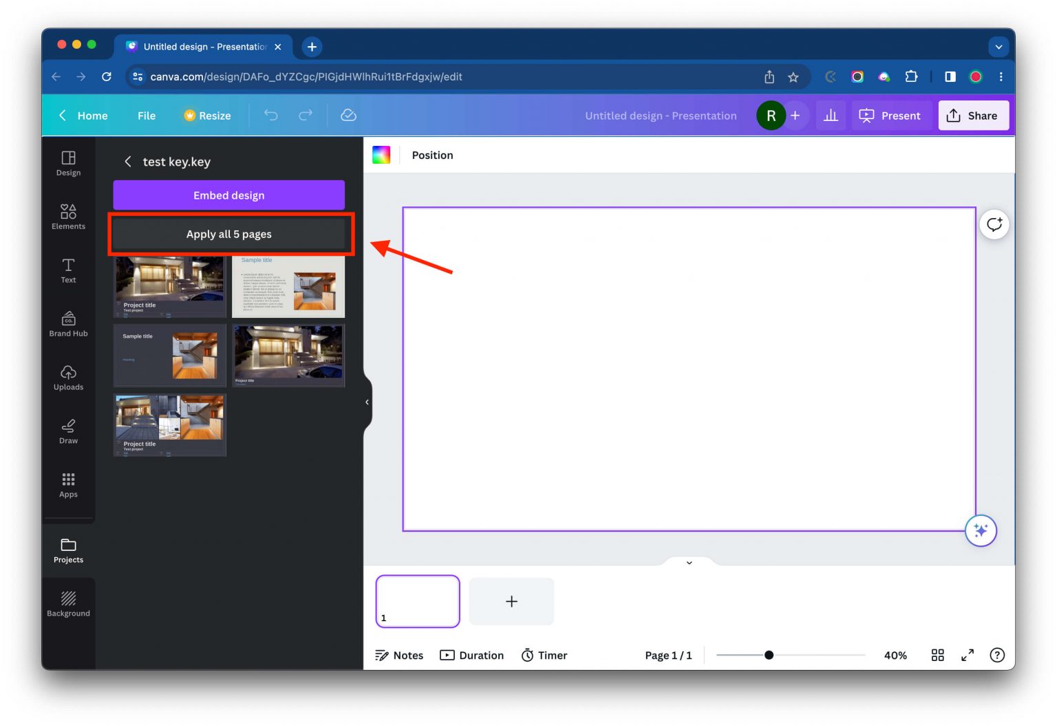
Task: Open design insights via chart icon
Action: click(x=831, y=115)
